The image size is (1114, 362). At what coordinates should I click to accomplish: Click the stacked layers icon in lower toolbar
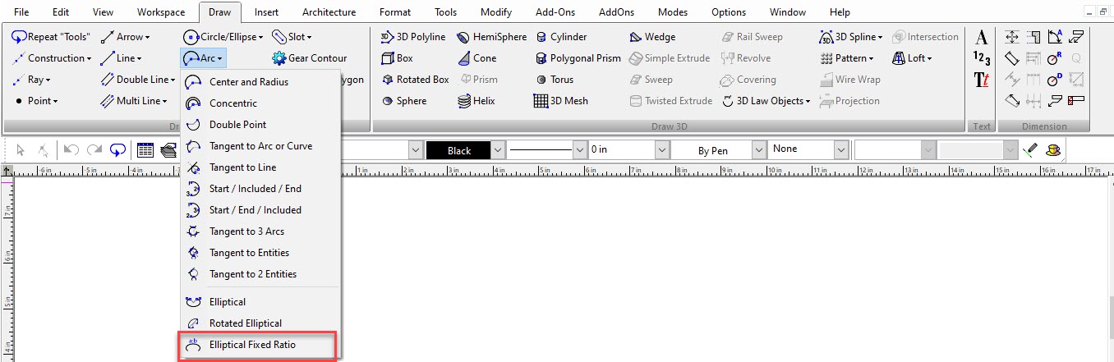tap(168, 150)
